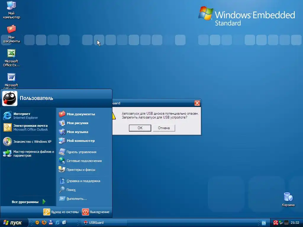Click the 21:32 taskbar clock
This screenshot has height=227, width=303.
tap(295, 223)
